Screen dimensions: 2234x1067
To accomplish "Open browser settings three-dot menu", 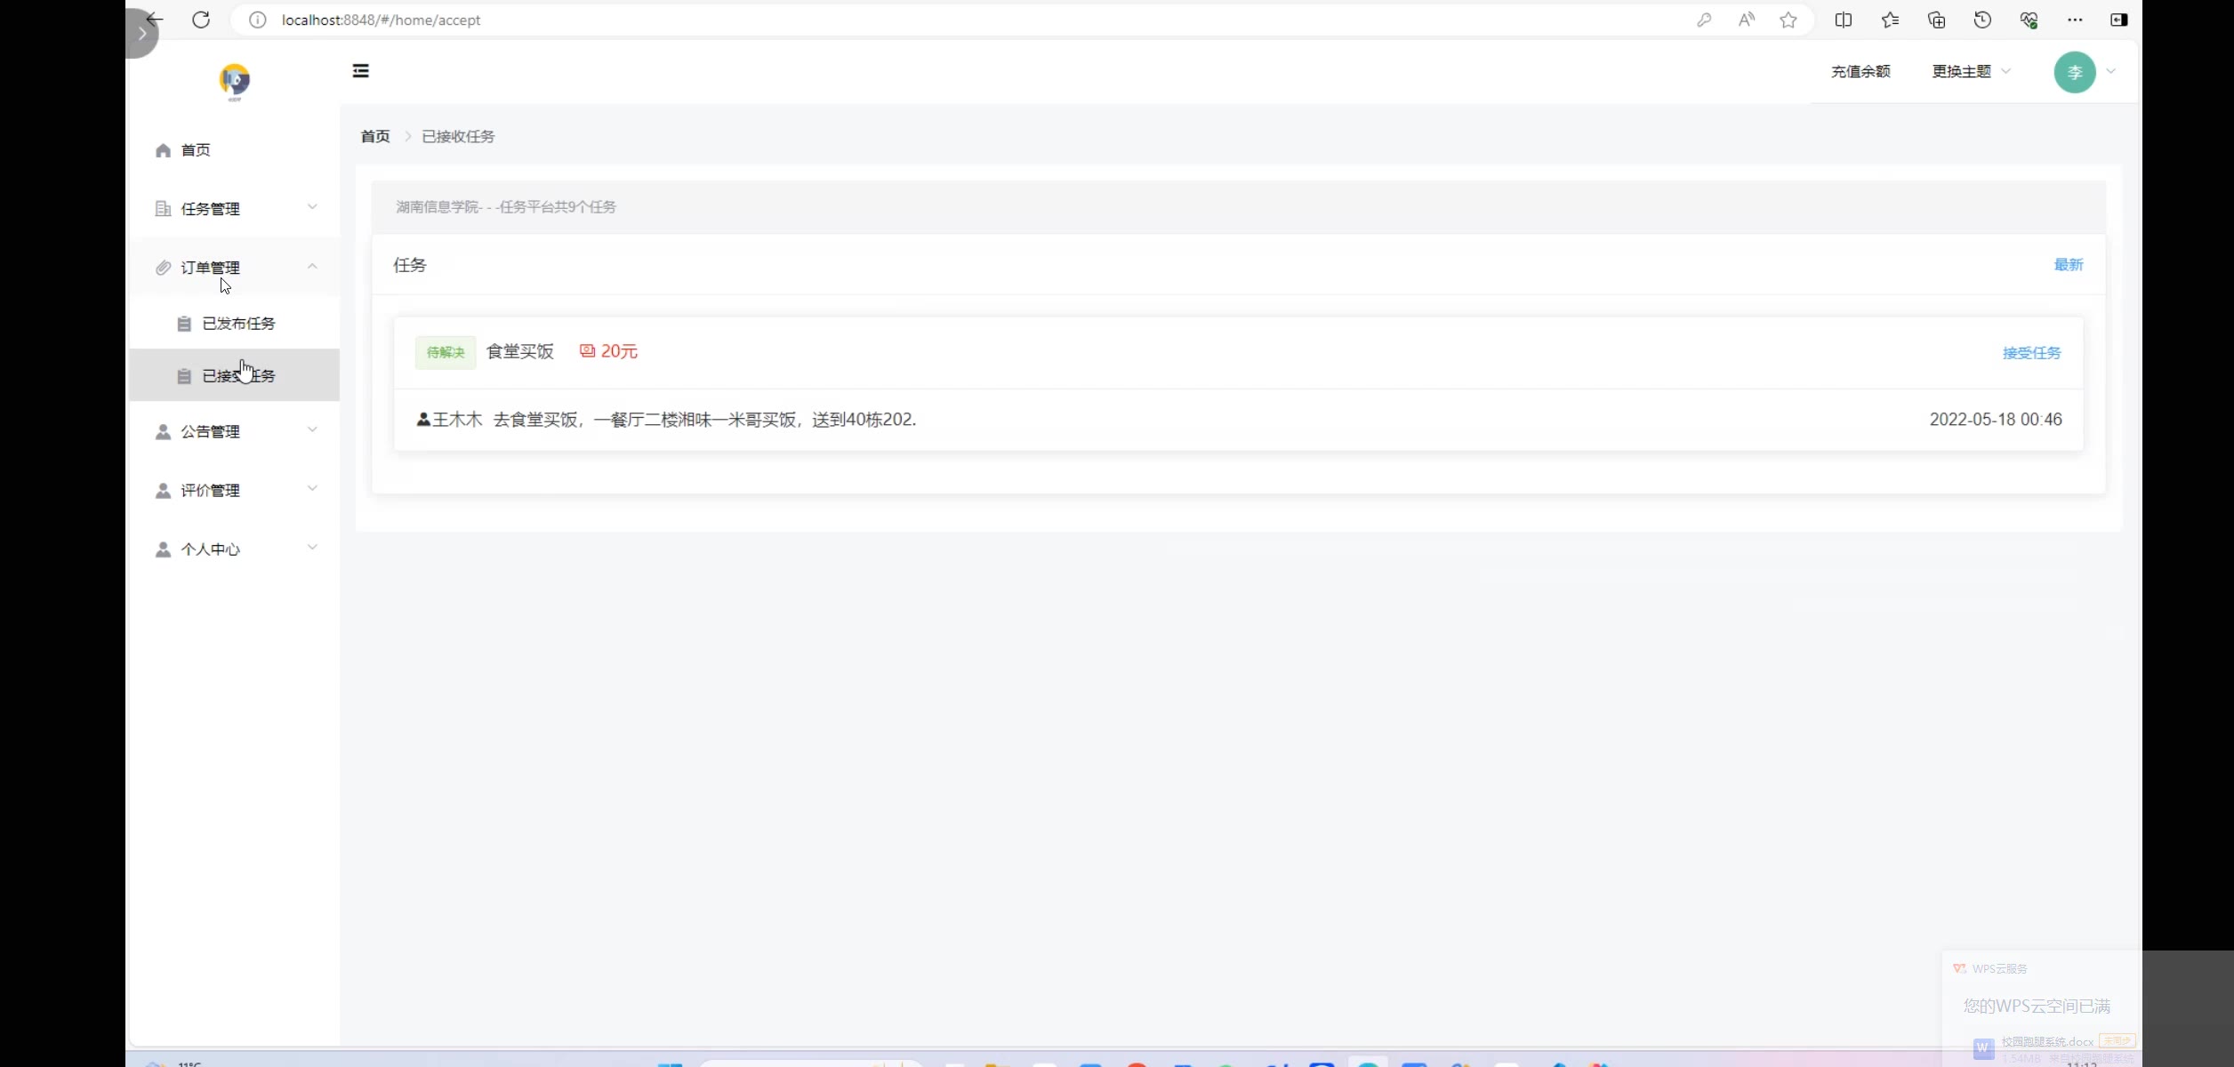I will (x=2075, y=20).
